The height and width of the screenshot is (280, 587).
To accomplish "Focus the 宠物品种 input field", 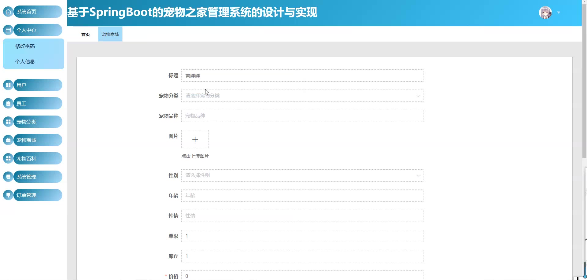I will [x=302, y=116].
